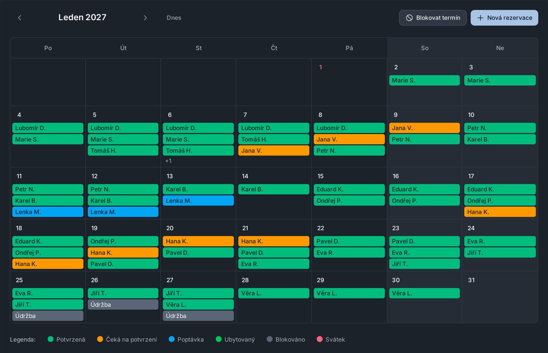Screen dimensions: 548x353
Task: Advance to next month with right chevron
Action: [x=145, y=18]
